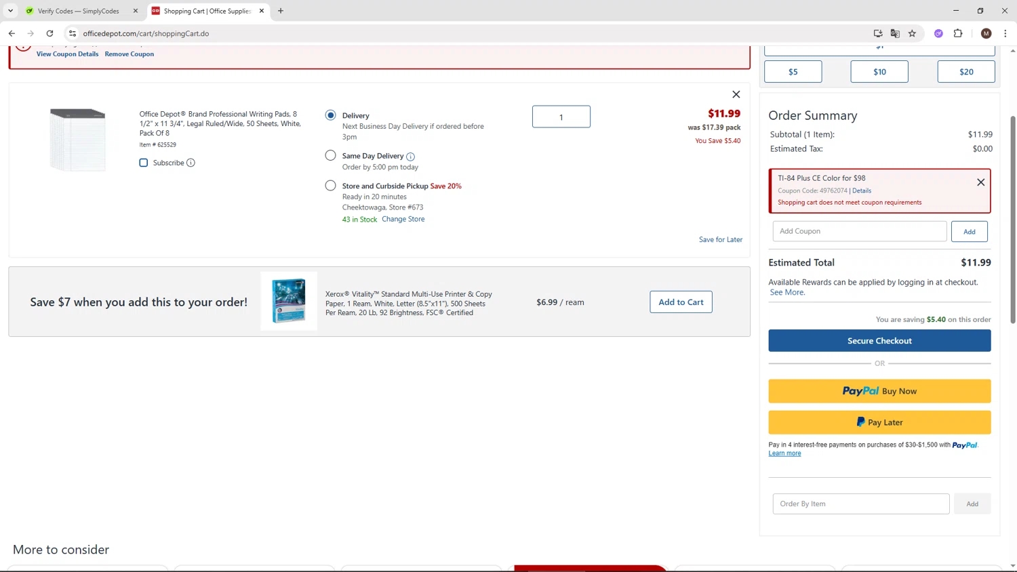Show Same Day Delivery info icon
Screen dimensions: 1017x572
(410, 157)
